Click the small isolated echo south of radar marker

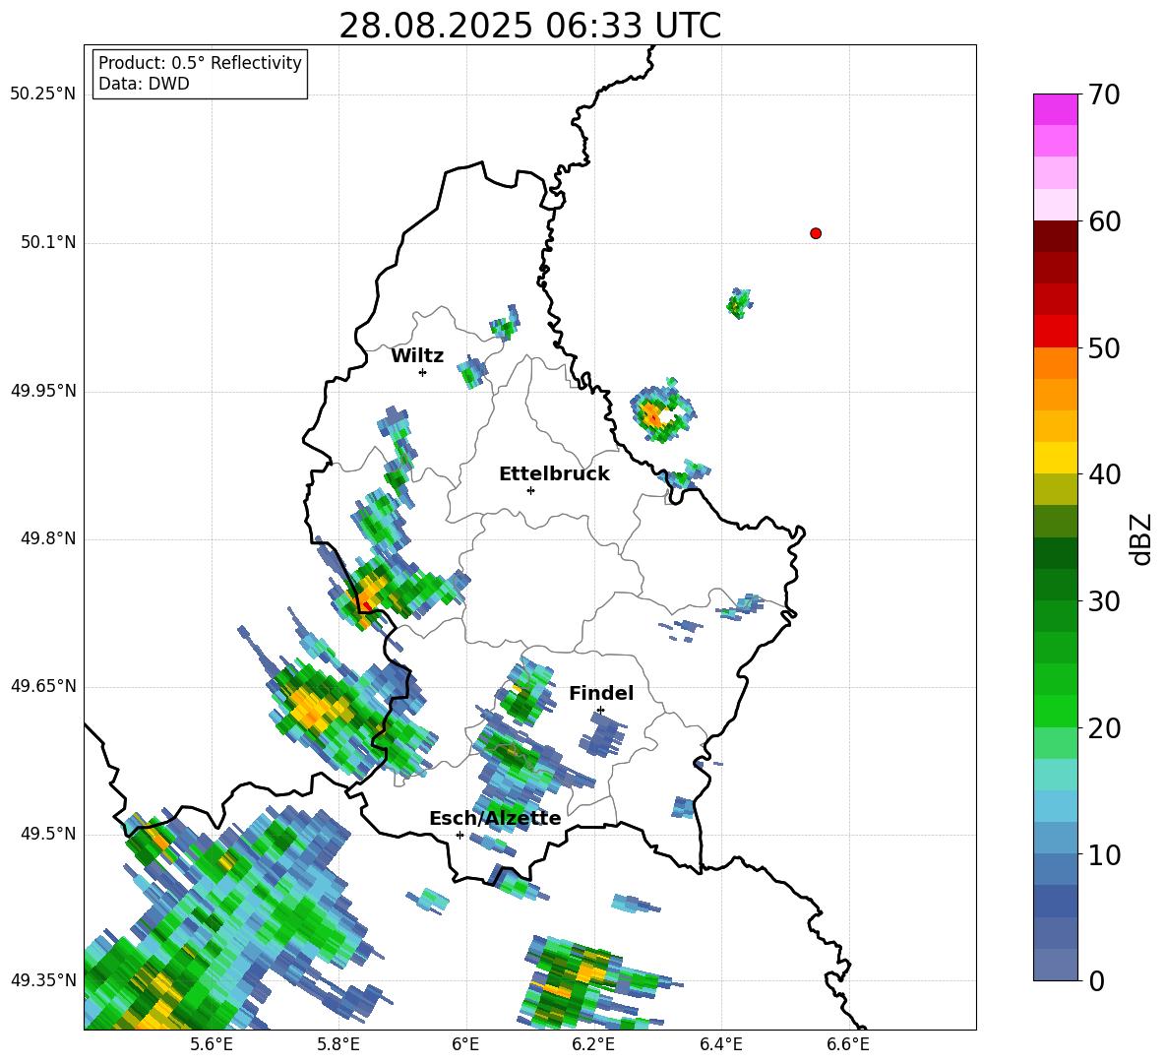click(x=739, y=303)
